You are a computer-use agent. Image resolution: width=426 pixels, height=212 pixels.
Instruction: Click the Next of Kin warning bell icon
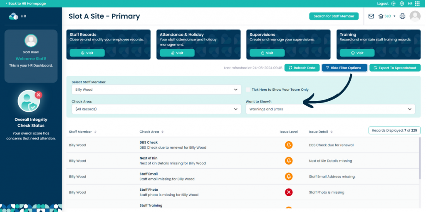click(288, 161)
